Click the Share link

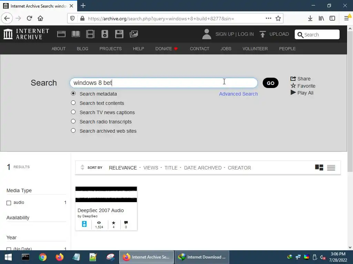300,79
